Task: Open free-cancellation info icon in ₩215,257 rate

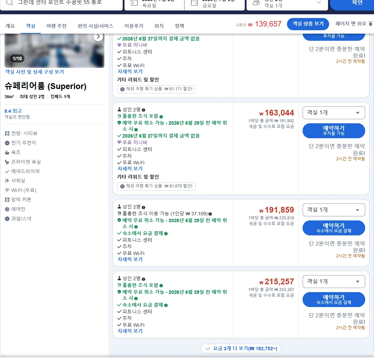Action: coord(136,299)
